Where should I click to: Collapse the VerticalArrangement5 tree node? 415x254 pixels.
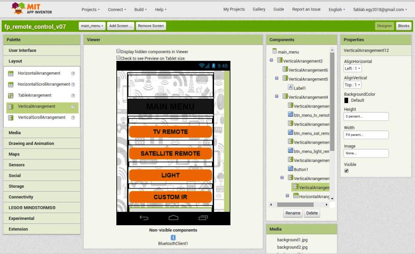pos(276,78)
